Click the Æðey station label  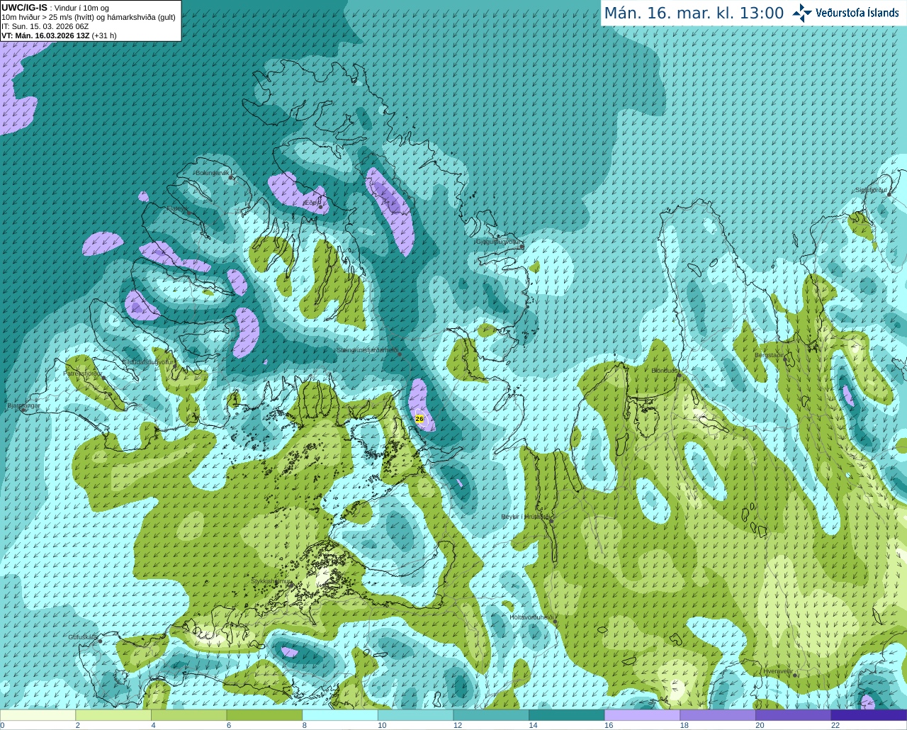312,203
